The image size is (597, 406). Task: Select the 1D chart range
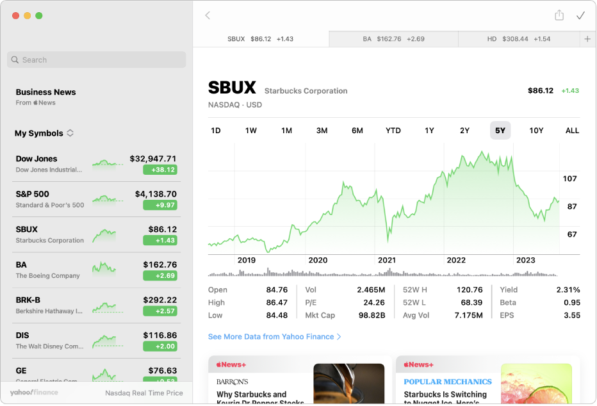tap(216, 131)
